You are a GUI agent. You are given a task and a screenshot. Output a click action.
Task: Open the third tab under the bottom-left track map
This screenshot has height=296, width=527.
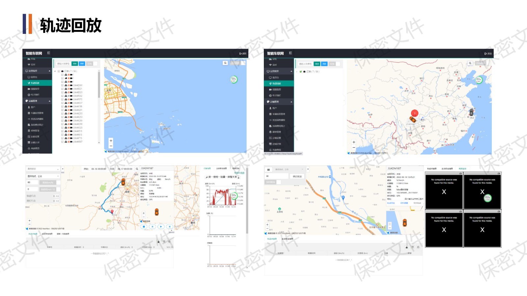click(63, 234)
